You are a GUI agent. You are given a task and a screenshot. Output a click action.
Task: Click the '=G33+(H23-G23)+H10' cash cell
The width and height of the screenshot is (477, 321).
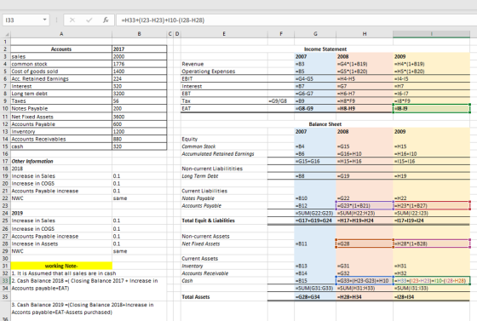click(x=365, y=281)
